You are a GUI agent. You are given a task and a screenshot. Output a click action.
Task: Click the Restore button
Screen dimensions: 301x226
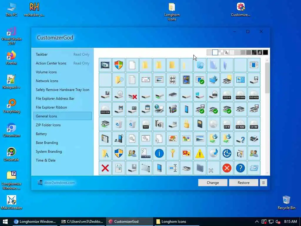[x=244, y=183]
